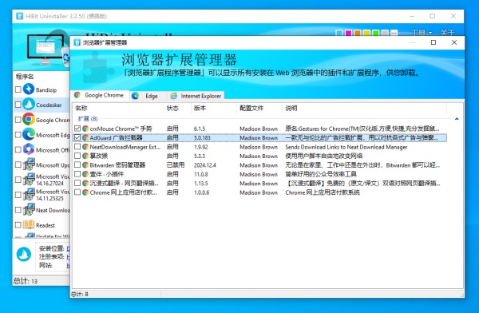Click the HiBit Uninstaller title bar icon
This screenshot has height=313, width=479.
(19, 16)
